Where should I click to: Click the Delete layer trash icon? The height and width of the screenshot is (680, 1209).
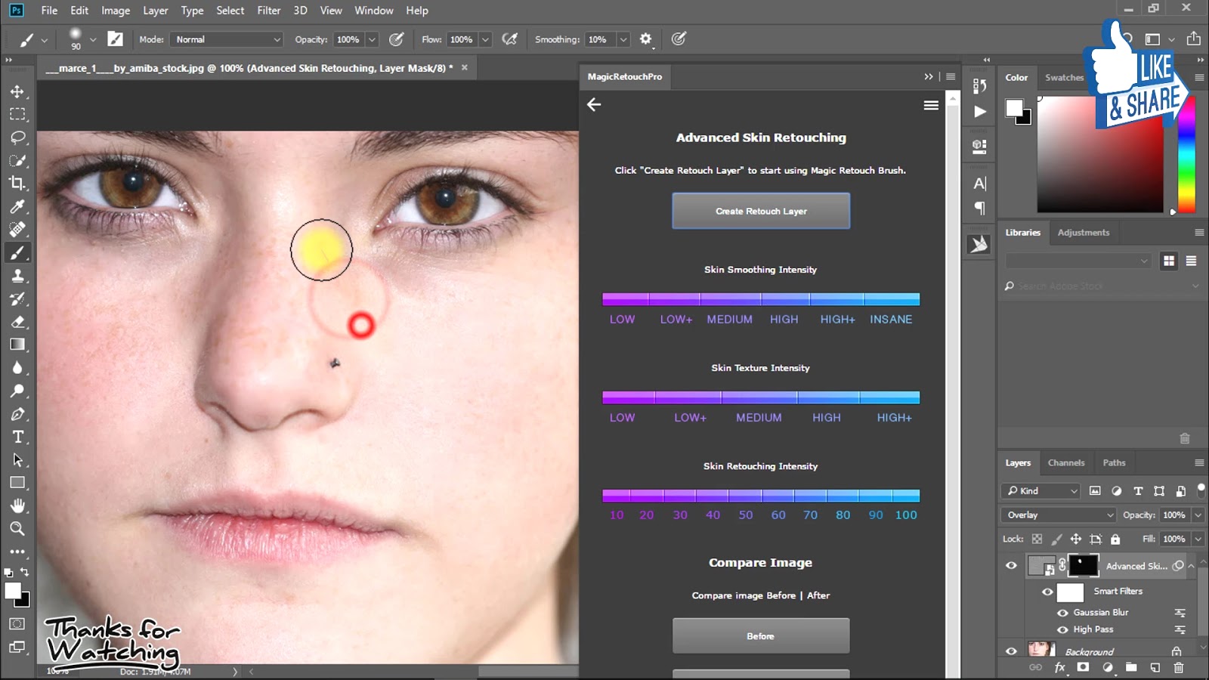click(x=1178, y=667)
